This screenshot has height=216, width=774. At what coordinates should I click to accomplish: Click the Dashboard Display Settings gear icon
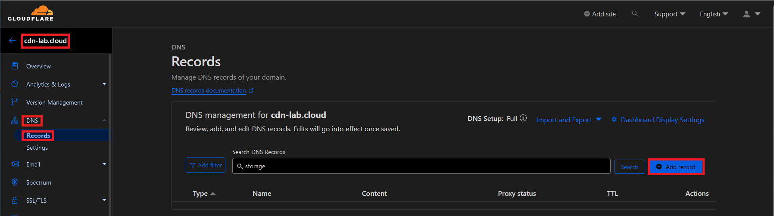(x=614, y=120)
